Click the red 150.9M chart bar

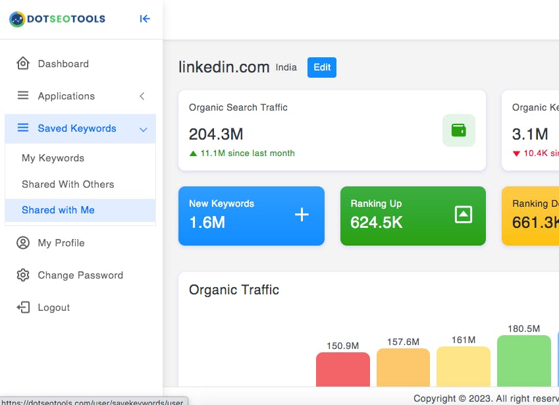(342, 369)
